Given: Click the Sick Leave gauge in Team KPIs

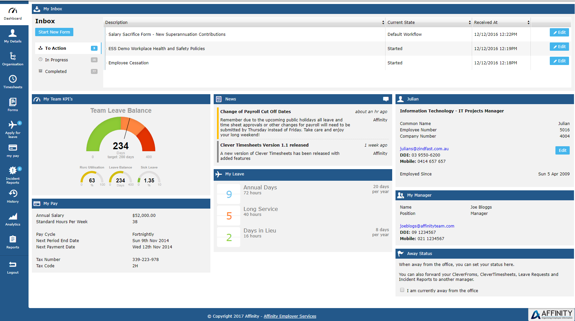Looking at the screenshot, I should point(149,179).
